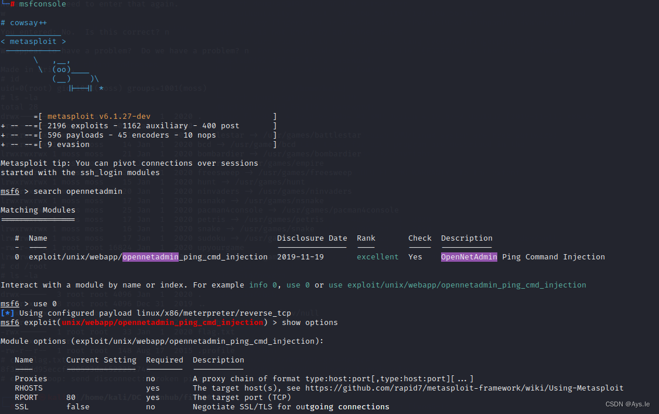Click the 'Proxies' option name
The height and width of the screenshot is (414, 659).
[x=31, y=379]
